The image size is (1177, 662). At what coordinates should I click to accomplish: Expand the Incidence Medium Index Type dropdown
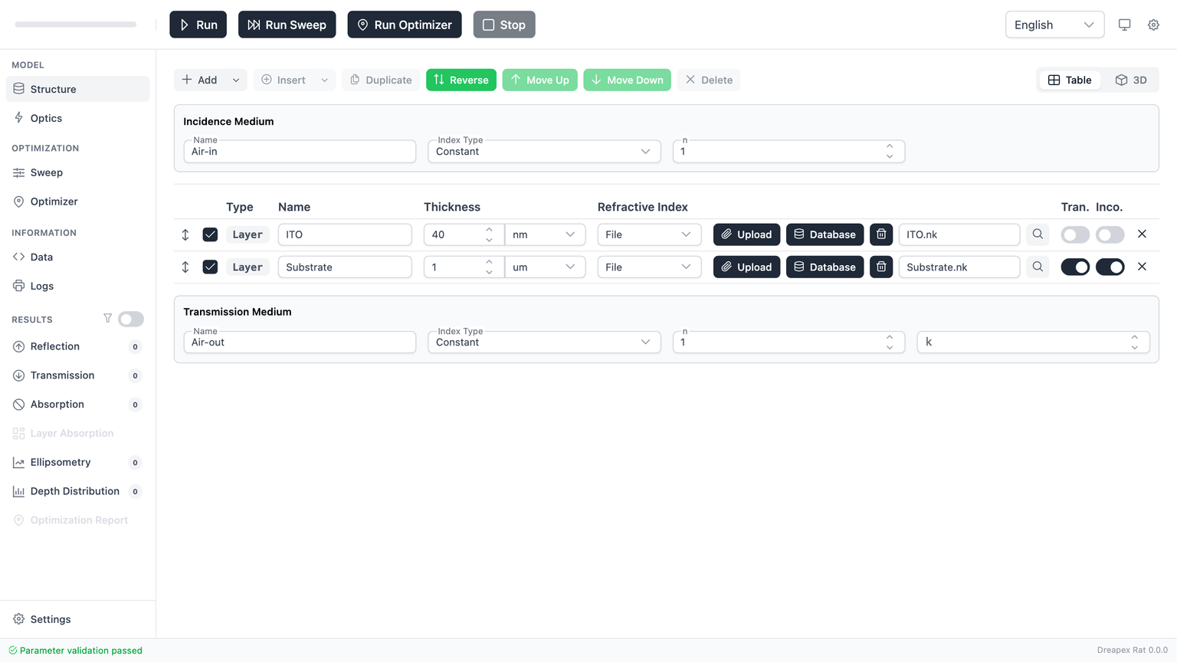[543, 152]
